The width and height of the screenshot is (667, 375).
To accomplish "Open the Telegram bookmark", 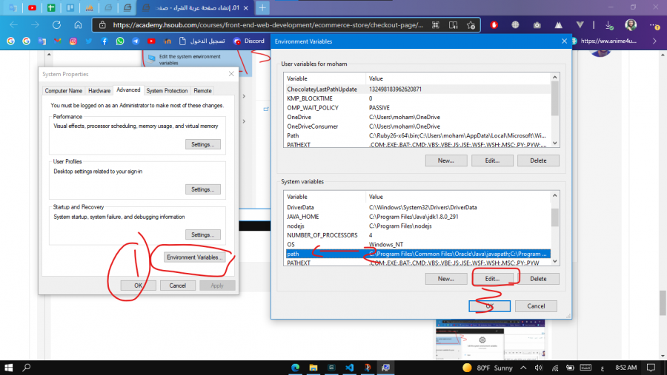I will pyautogui.click(x=136, y=41).
